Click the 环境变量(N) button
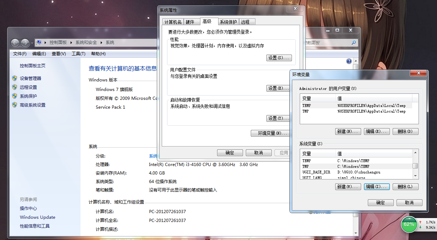 (271, 133)
